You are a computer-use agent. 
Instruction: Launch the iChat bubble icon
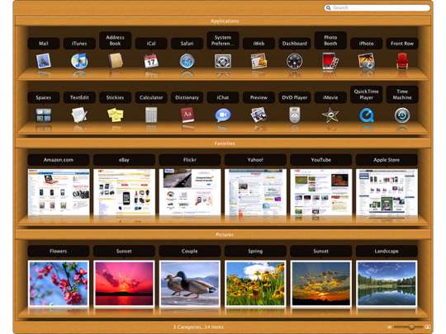point(223,115)
